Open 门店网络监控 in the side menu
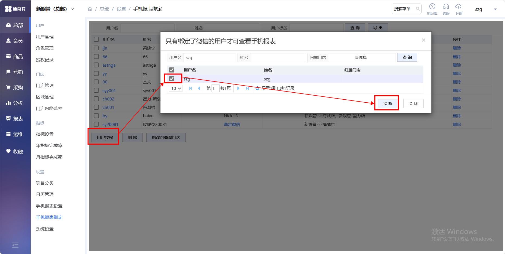Viewport: 505px width, 254px height. (49, 108)
